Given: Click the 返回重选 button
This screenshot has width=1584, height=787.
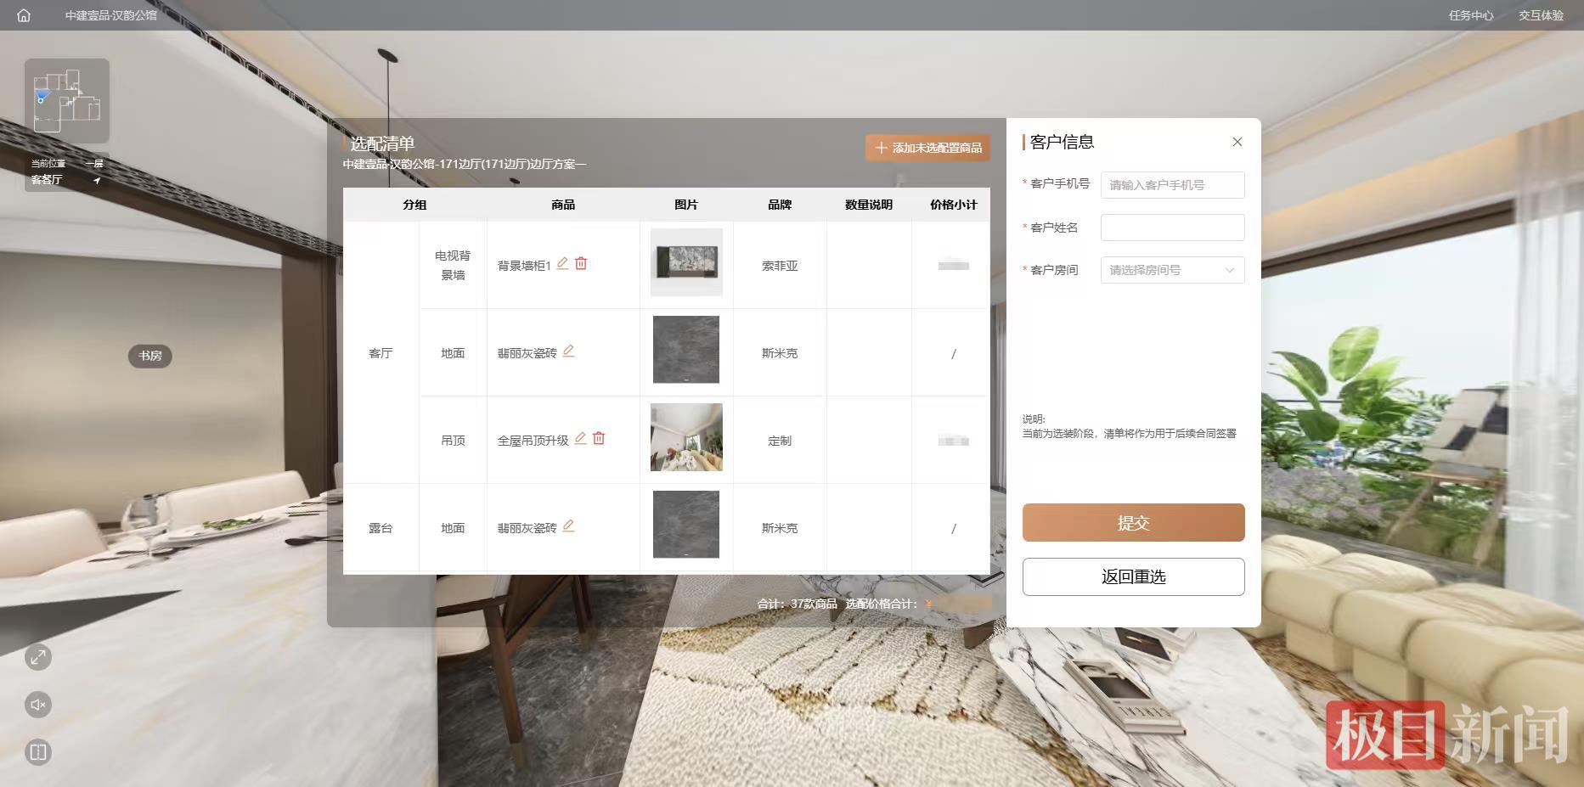Looking at the screenshot, I should 1133,576.
